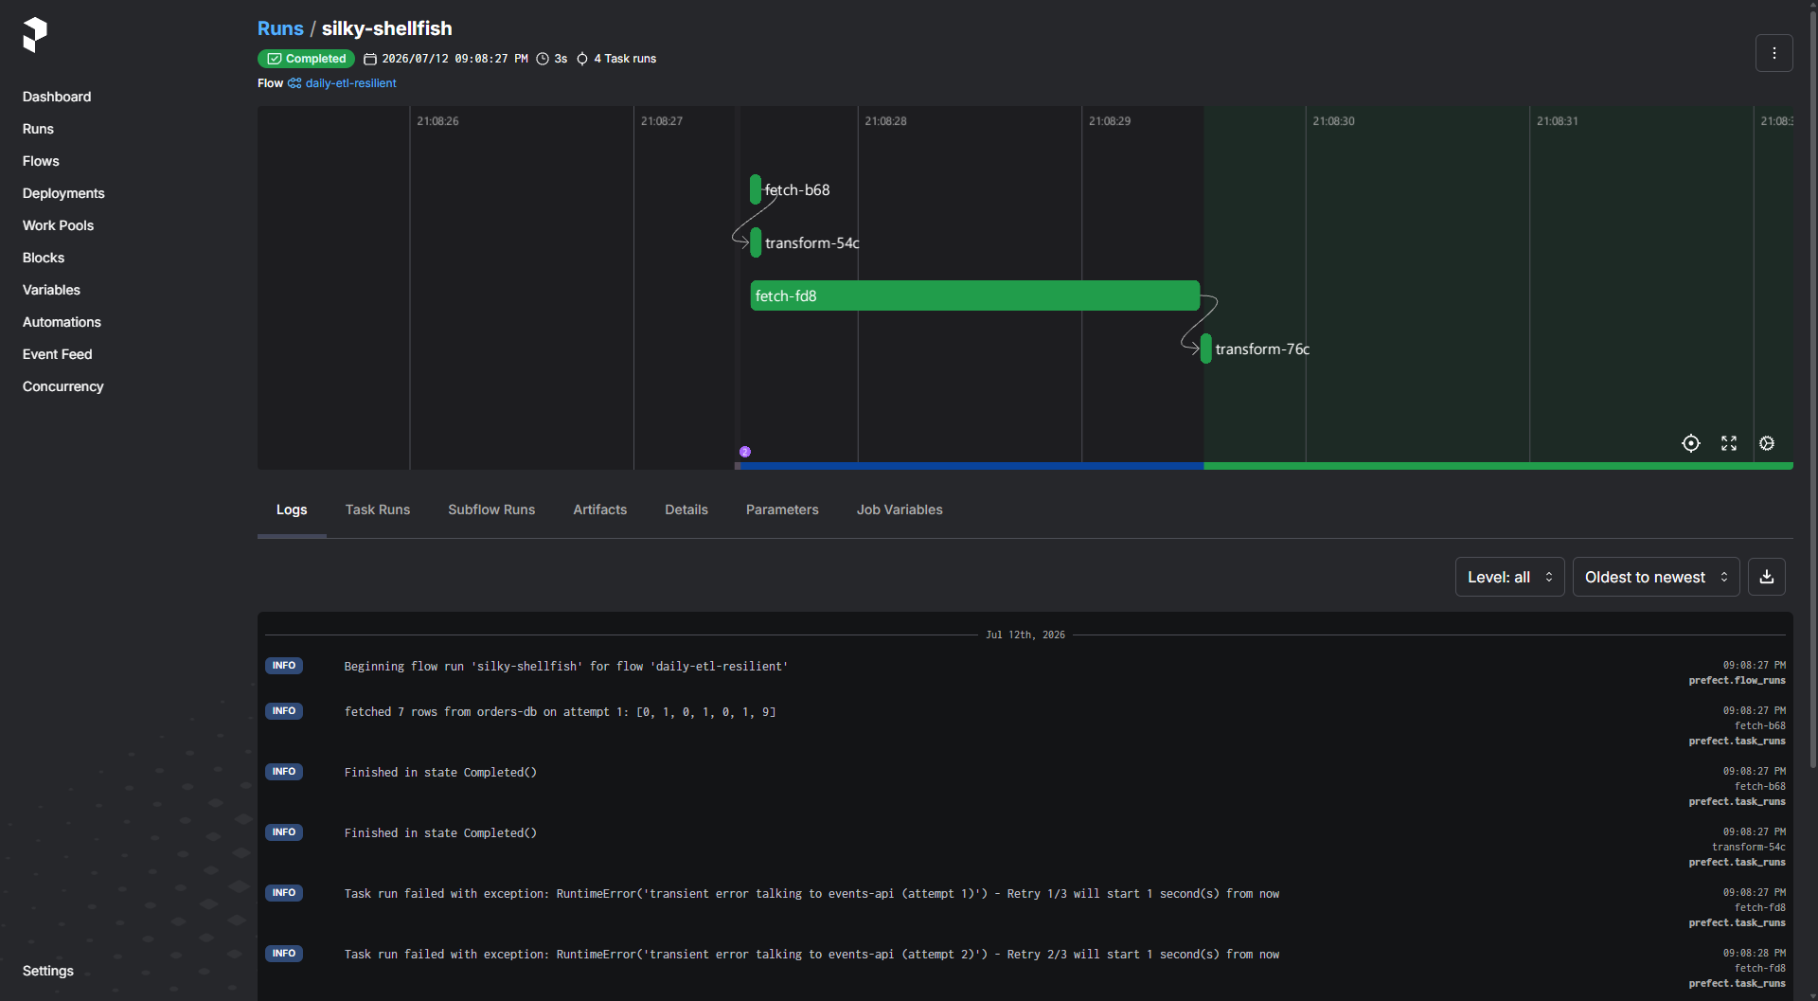The height and width of the screenshot is (1001, 1818).
Task: Click the purple event marker on the timeline
Action: (x=745, y=452)
